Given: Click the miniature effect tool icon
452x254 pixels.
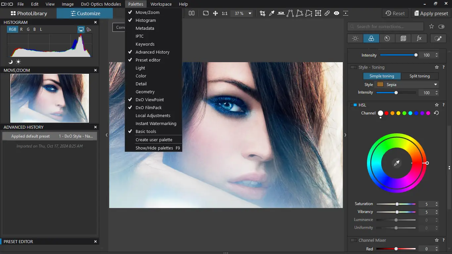Looking at the screenshot, I should click(x=346, y=13).
